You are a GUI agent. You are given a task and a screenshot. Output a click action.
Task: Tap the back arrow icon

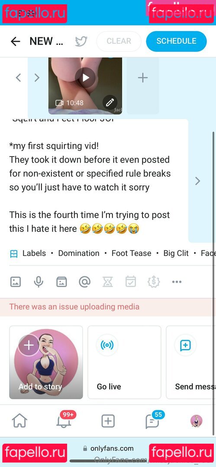tap(15, 42)
